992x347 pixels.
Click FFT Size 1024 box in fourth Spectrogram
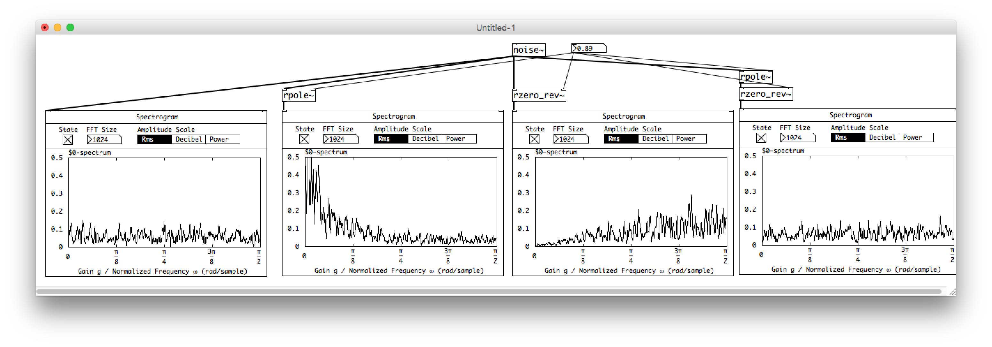797,137
